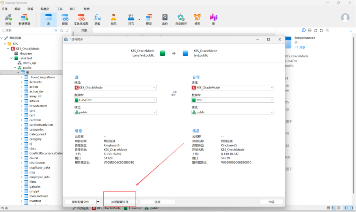Click the user avatar icon at top right
356x212 pixels.
point(345,18)
